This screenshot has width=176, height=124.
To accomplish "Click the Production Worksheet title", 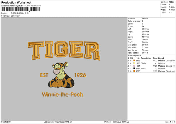I will click(x=16, y=2).
